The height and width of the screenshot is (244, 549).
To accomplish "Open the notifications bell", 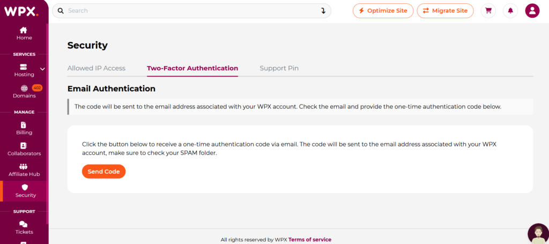I will tap(510, 11).
